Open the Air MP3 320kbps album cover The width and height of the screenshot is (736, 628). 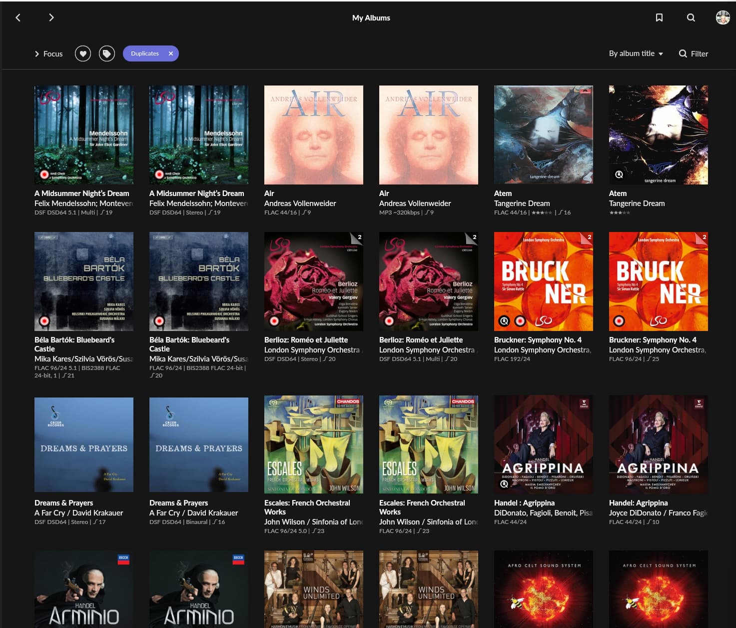[x=429, y=135]
